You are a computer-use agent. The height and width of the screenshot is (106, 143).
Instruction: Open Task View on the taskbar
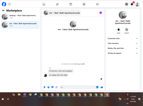(x=8, y=99)
